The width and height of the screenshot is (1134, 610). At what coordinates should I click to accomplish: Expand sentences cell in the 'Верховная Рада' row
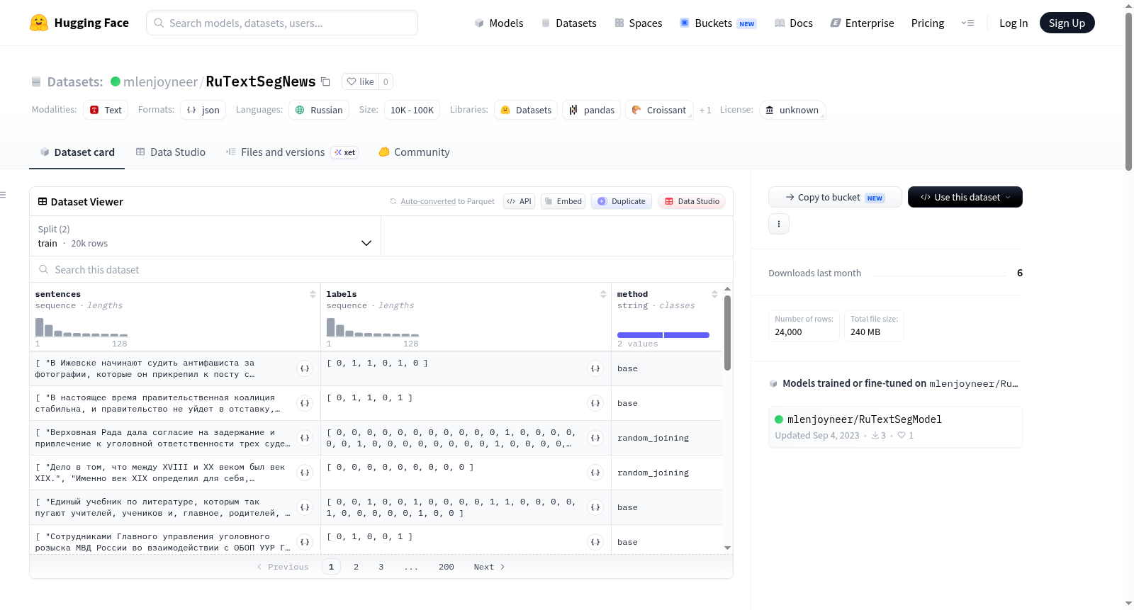click(x=305, y=438)
